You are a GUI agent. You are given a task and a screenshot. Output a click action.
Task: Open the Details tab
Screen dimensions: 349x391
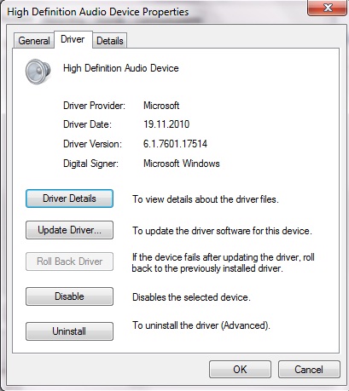coord(110,41)
